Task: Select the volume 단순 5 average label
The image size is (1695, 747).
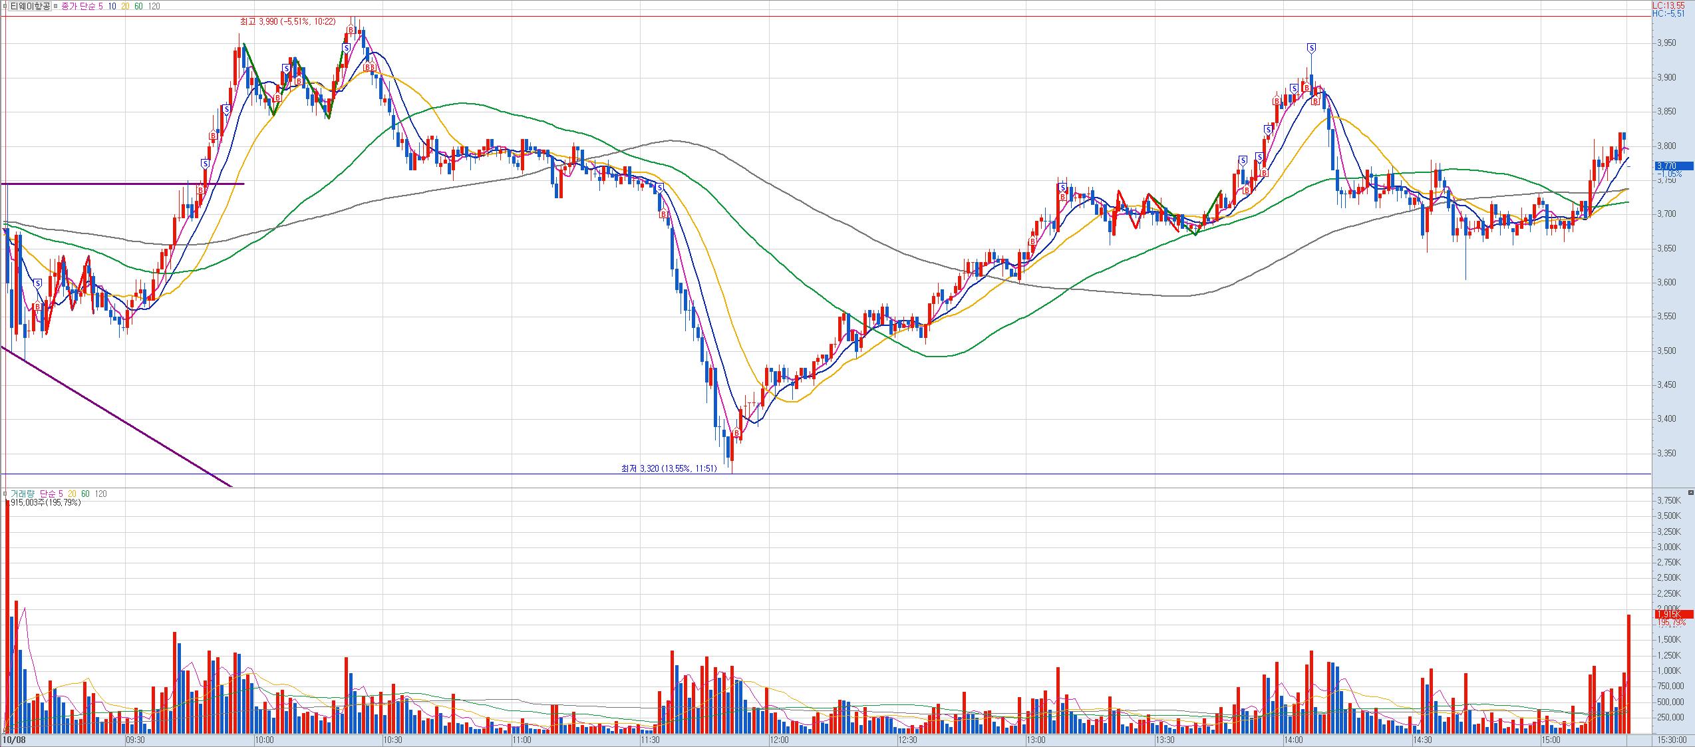Action: (x=51, y=494)
